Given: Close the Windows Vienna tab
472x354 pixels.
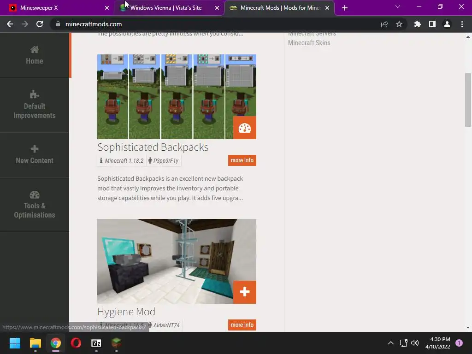Looking at the screenshot, I should (217, 8).
